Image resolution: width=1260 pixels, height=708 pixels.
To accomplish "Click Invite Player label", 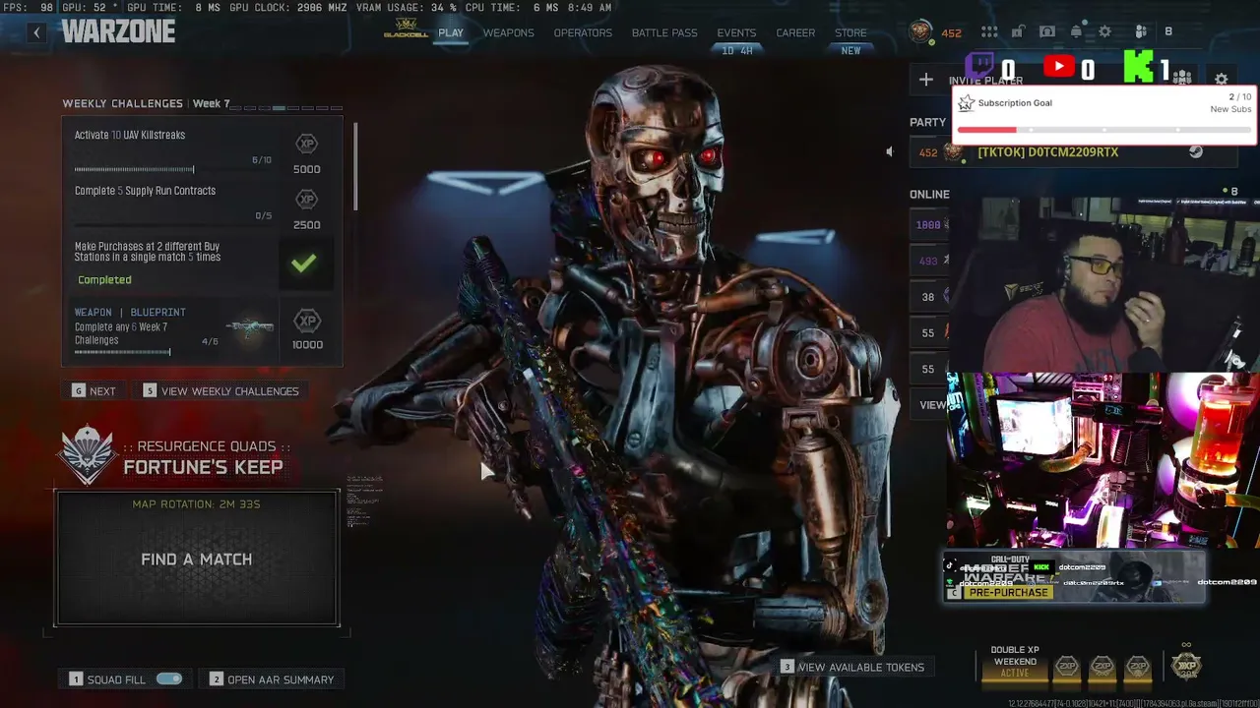I will (x=985, y=81).
